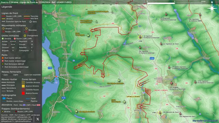
Task: Click the H-20 road shield
Action: pyautogui.click(x=152, y=58)
